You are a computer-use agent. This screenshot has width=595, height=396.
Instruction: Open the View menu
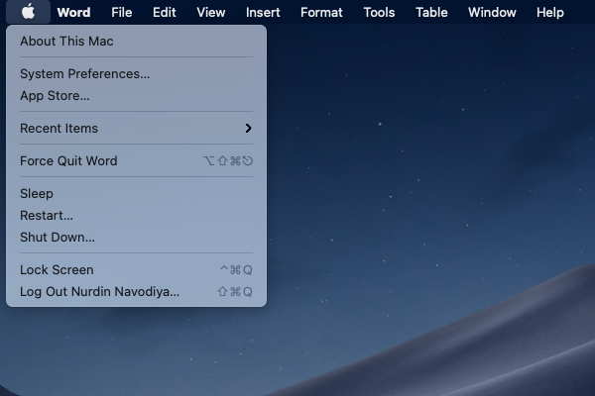tap(210, 12)
